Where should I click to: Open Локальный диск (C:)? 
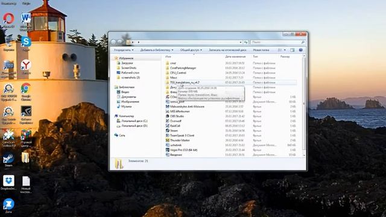point(134,121)
